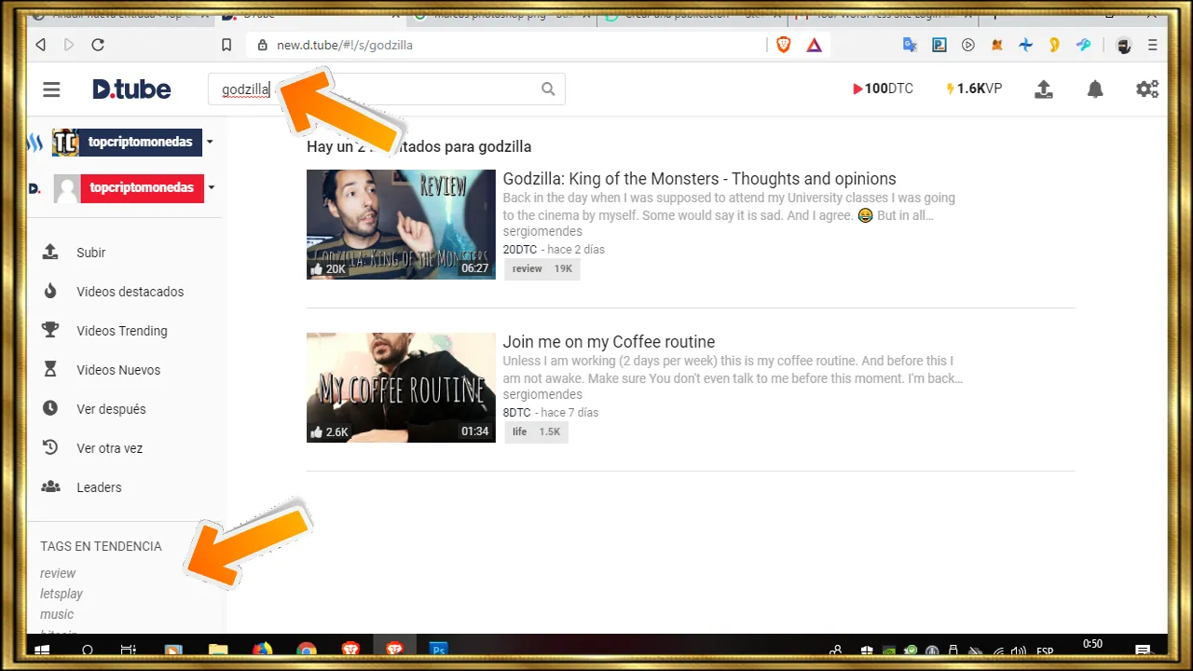Click the trending tag music
Image resolution: width=1193 pixels, height=671 pixels.
(x=57, y=614)
